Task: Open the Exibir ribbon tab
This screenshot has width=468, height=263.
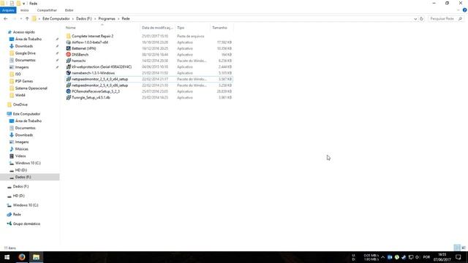Action: 69,10
